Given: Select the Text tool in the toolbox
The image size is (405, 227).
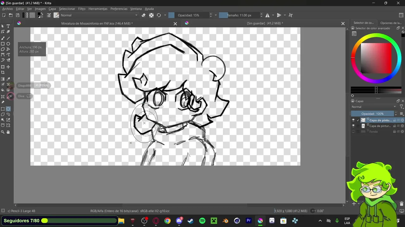Looking at the screenshot, I should tap(8, 26).
